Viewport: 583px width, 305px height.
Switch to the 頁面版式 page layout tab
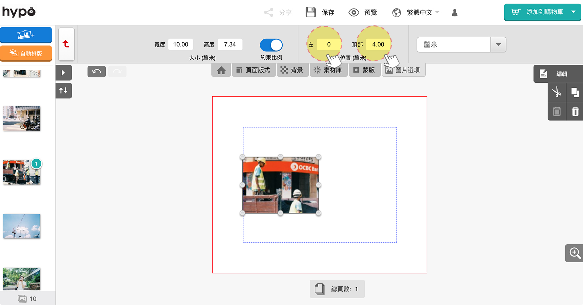(x=254, y=70)
